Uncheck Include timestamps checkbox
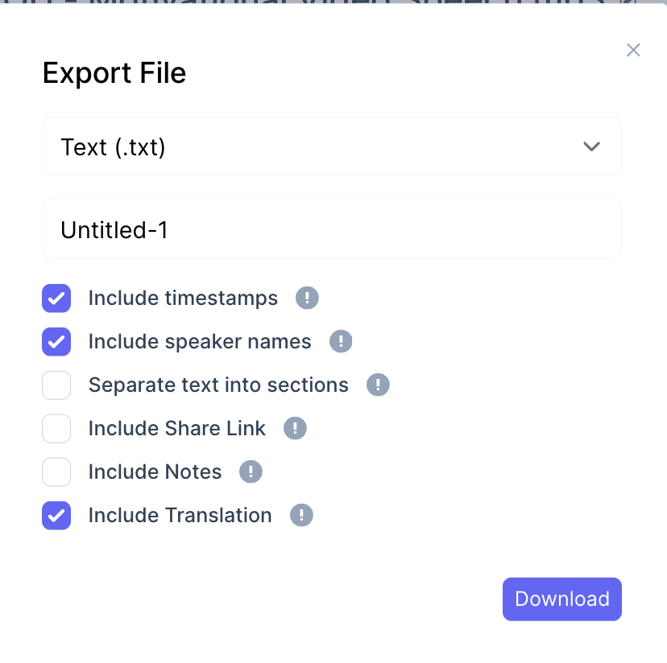This screenshot has height=663, width=667. [56, 299]
